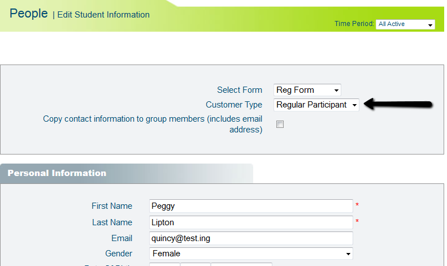Click the Gender field label
This screenshot has width=447, height=266.
coord(119,254)
